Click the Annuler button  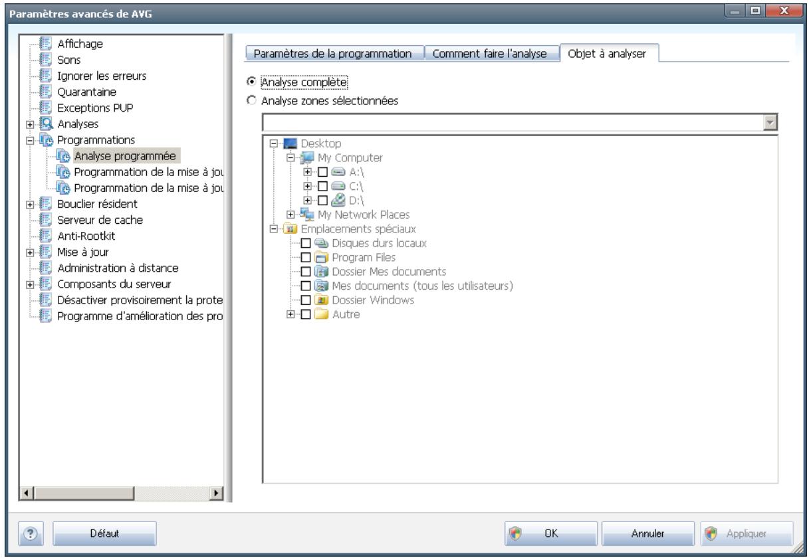648,532
